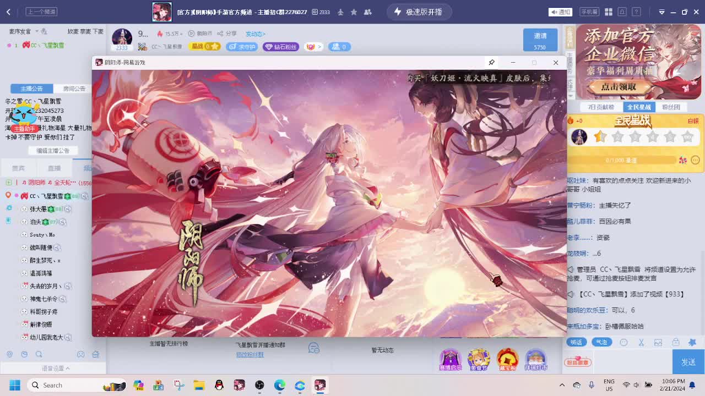Enable 喊话 mode in the chat bar
The height and width of the screenshot is (396, 705).
coord(576,342)
